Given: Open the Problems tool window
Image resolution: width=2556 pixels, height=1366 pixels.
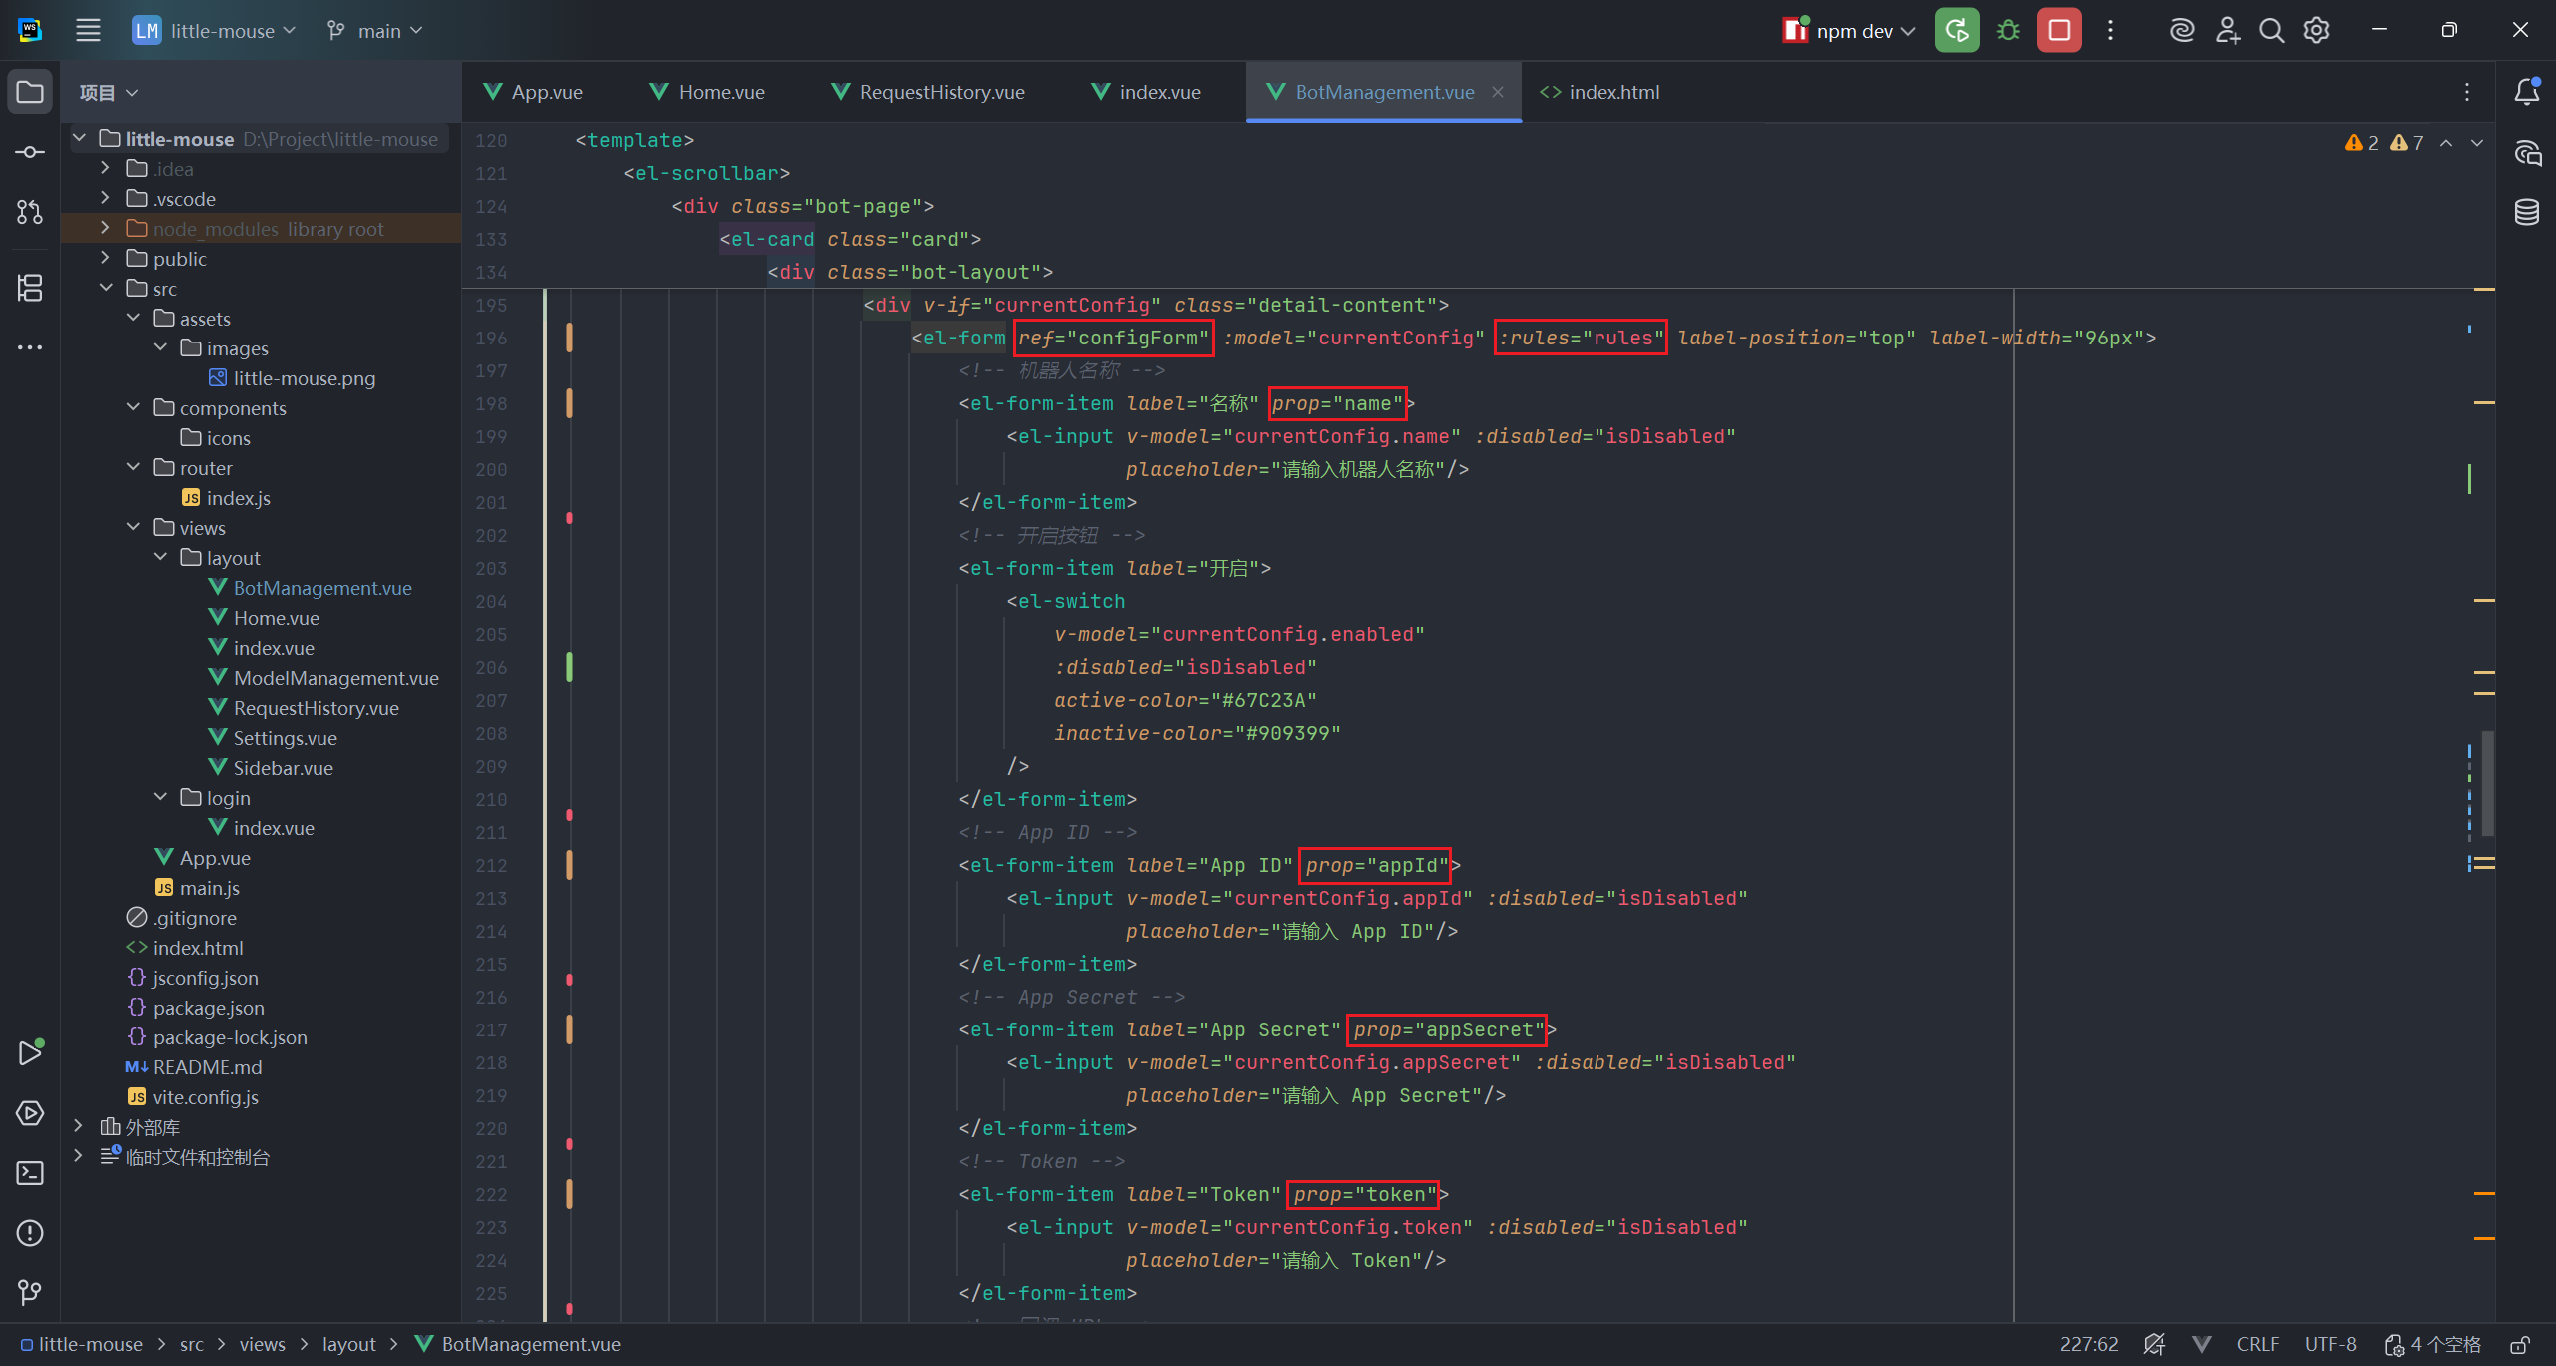Looking at the screenshot, I should coord(30,1233).
